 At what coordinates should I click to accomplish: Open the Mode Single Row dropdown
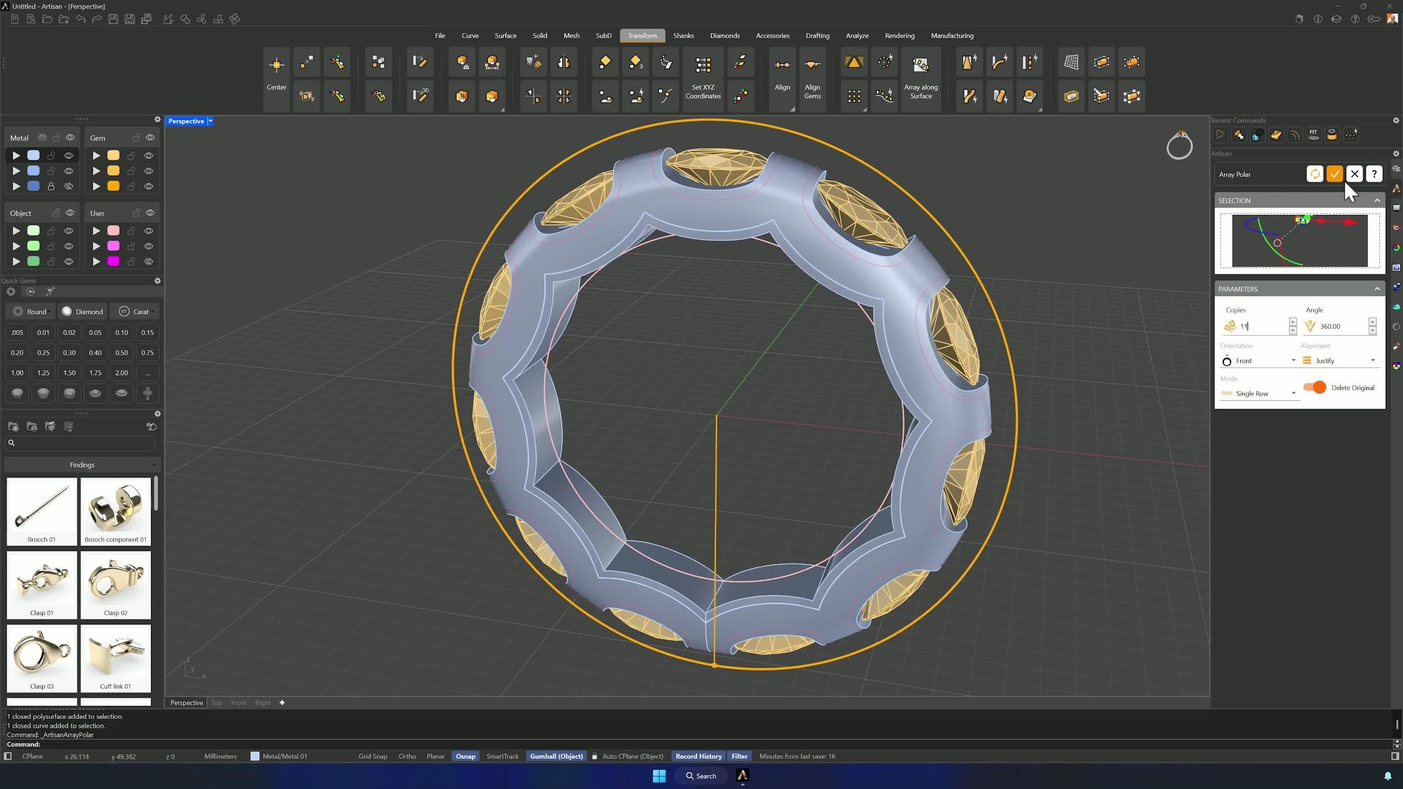tap(1259, 393)
